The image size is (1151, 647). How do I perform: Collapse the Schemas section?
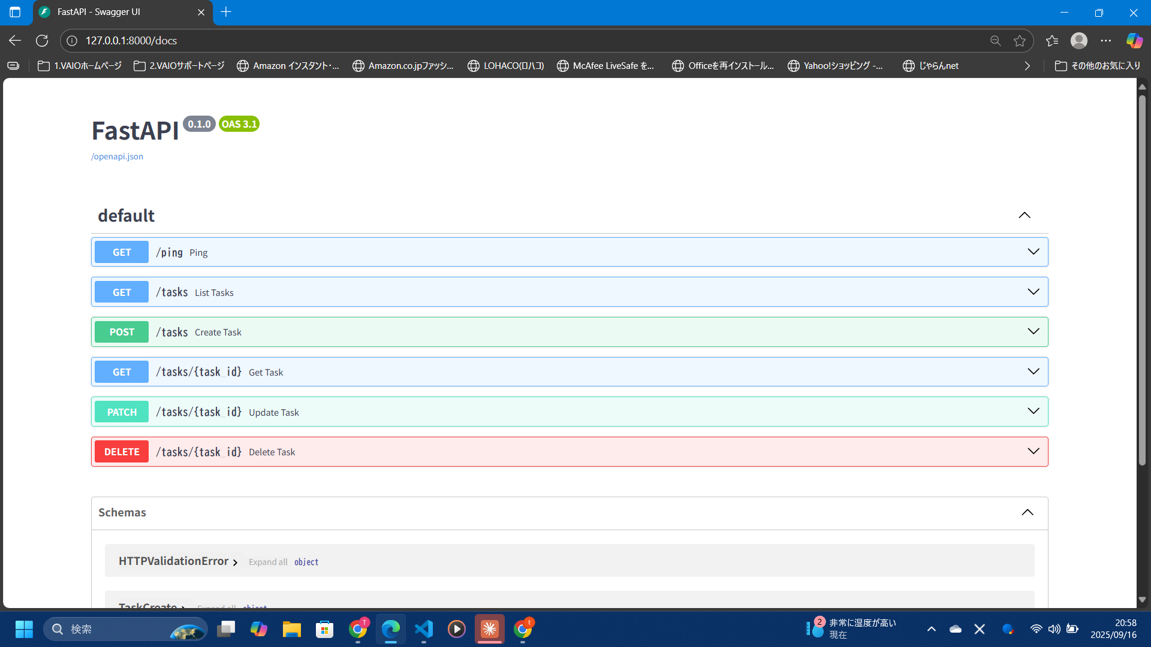(1028, 512)
